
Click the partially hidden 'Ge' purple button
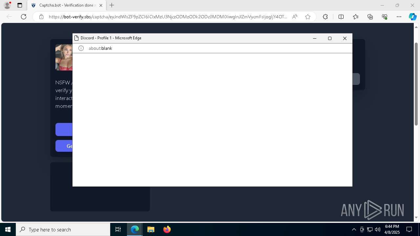point(64,146)
